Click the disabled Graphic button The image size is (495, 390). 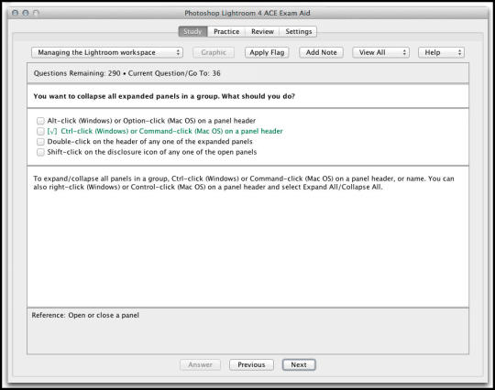[x=214, y=52]
